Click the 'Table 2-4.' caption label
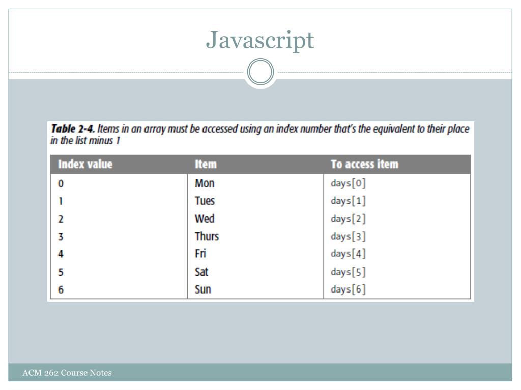Image resolution: width=521 pixels, height=390 pixels. (73, 128)
